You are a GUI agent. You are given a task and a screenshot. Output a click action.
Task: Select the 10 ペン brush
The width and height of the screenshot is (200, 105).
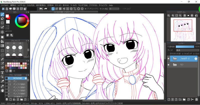16,81
